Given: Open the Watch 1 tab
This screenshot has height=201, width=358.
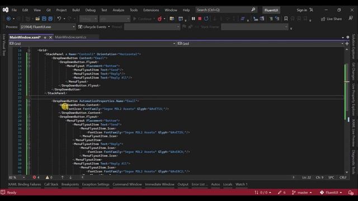Looking at the screenshot, I should click(241, 184).
